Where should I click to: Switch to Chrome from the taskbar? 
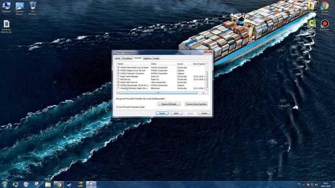pos(59,184)
